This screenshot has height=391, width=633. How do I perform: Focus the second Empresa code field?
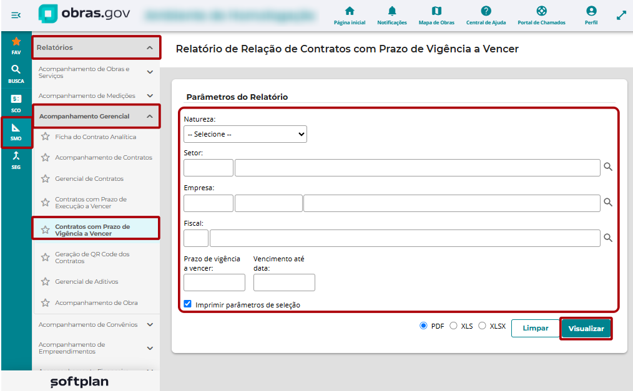(x=268, y=203)
